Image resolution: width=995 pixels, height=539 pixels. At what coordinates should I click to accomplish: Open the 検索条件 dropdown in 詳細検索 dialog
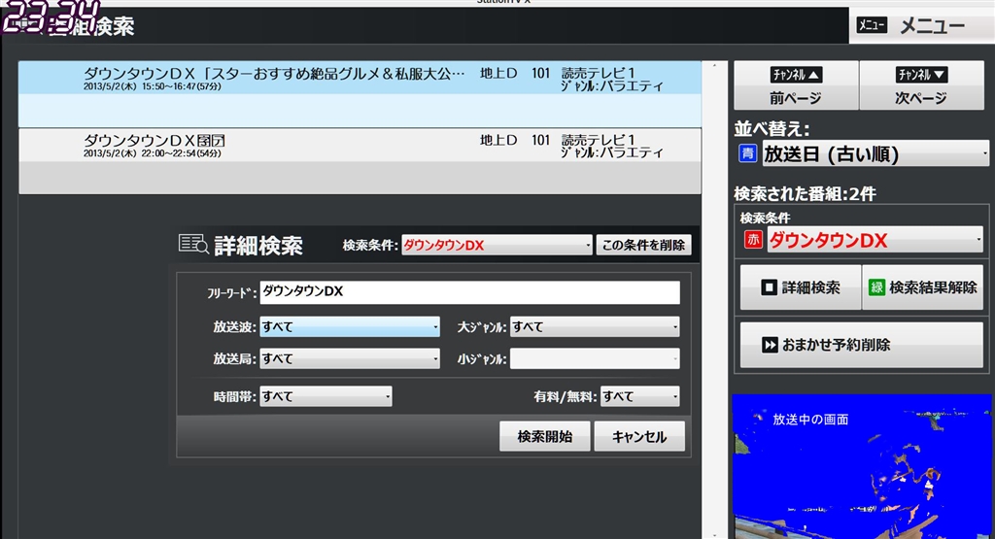point(497,245)
